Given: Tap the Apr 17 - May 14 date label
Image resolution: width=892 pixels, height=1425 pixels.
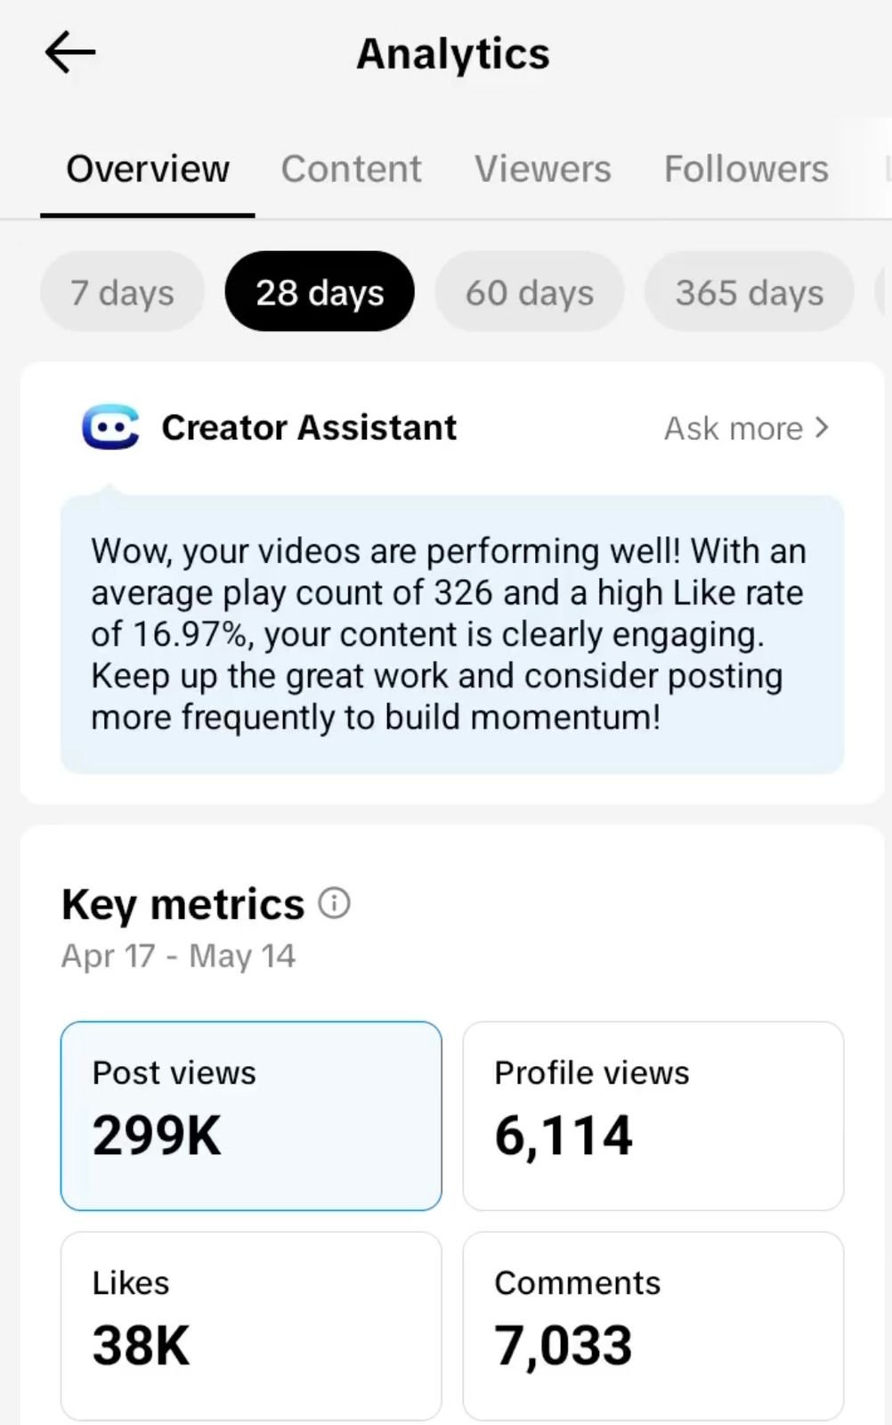Looking at the screenshot, I should (x=178, y=956).
